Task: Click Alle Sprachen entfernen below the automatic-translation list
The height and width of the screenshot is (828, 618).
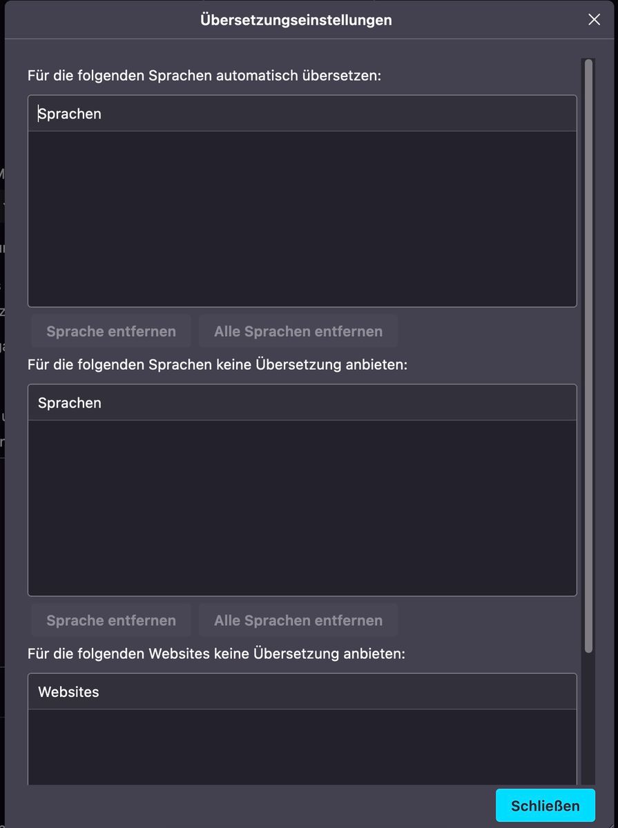Action: tap(298, 331)
